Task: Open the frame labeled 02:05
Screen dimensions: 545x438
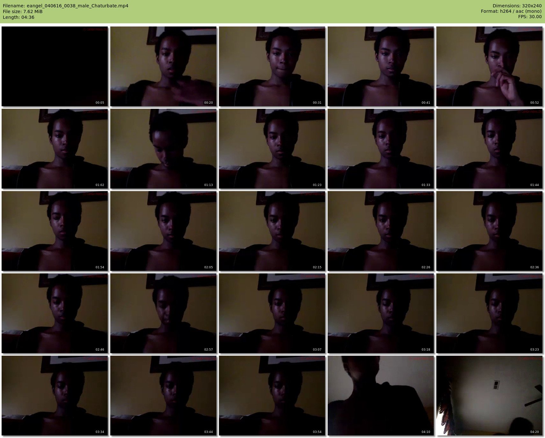Action: [163, 231]
